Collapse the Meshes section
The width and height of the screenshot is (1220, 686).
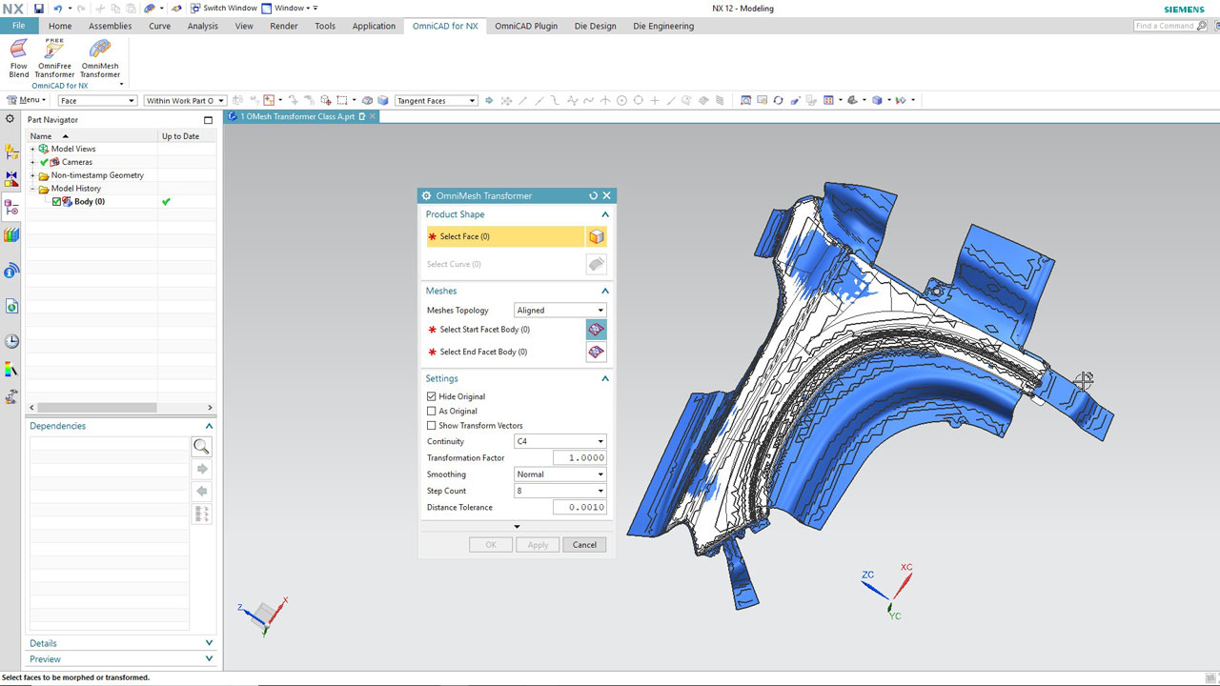pyautogui.click(x=604, y=291)
